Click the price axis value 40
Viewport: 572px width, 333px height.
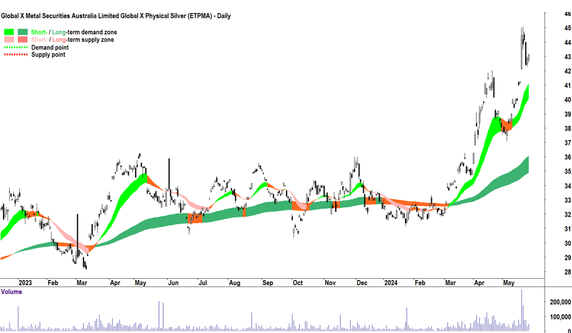tap(567, 100)
